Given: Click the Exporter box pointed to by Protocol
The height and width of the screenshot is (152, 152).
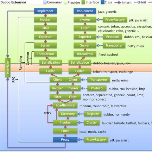Looking at the screenshot, I should pyautogui.click(x=85, y=37).
